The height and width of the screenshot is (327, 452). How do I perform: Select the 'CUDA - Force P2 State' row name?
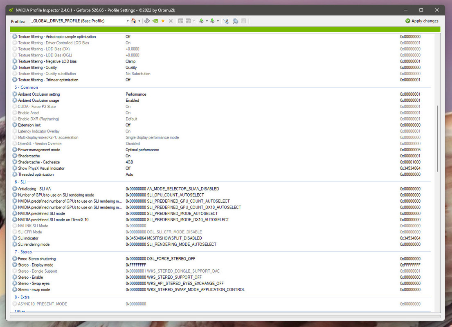pyautogui.click(x=37, y=107)
